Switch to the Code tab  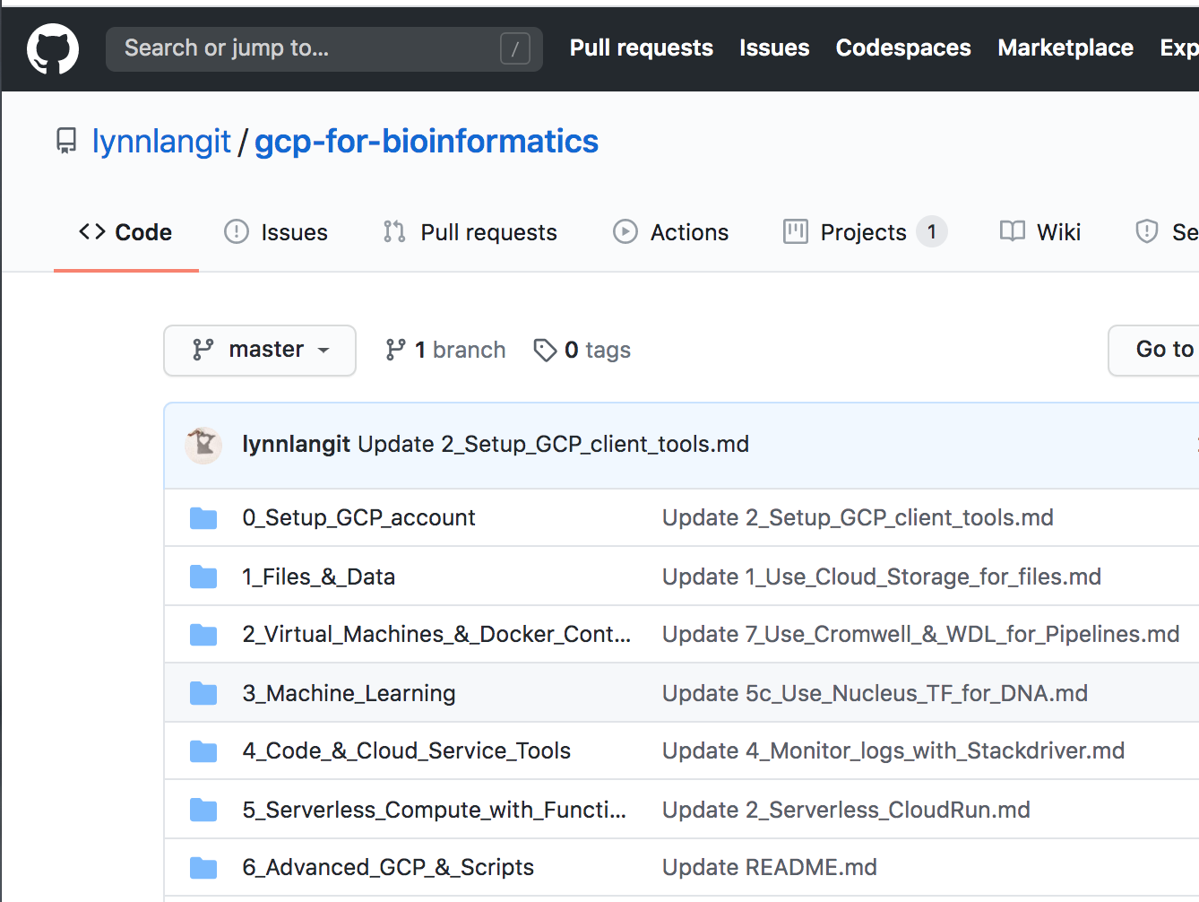point(125,232)
